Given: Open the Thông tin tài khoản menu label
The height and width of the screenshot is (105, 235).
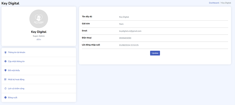Looking at the screenshot, I should coord(16,52).
